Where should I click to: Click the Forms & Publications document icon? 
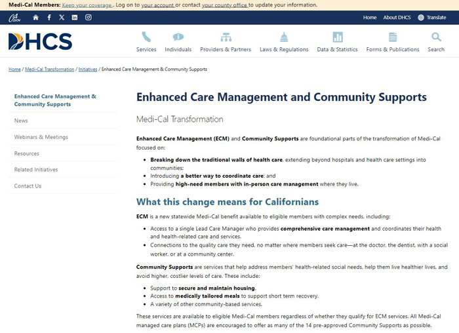pyautogui.click(x=393, y=37)
